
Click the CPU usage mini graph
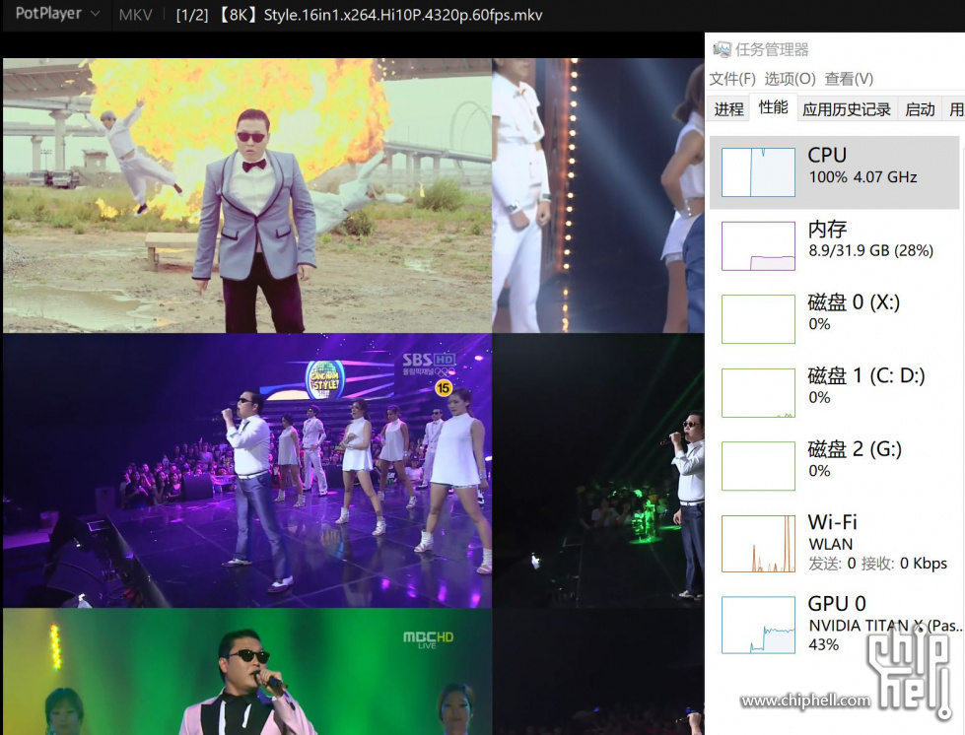tap(758, 172)
